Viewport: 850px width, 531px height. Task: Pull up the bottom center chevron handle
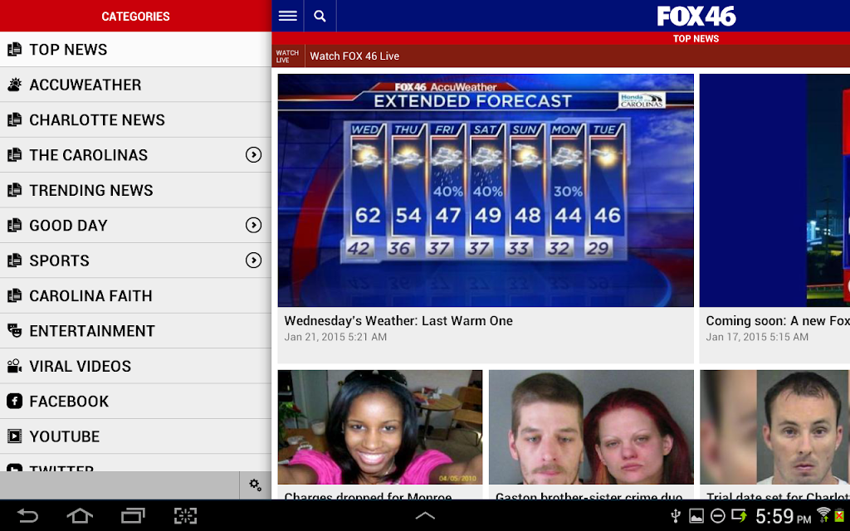coord(425,516)
